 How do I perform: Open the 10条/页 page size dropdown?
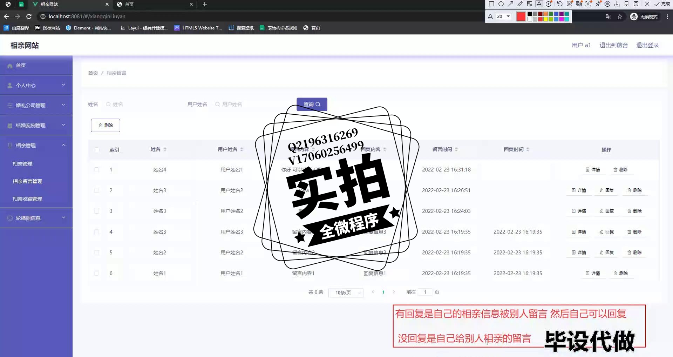tap(346, 292)
